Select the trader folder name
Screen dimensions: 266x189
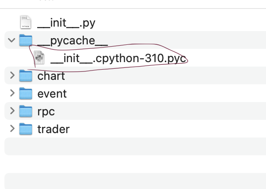click(x=53, y=129)
